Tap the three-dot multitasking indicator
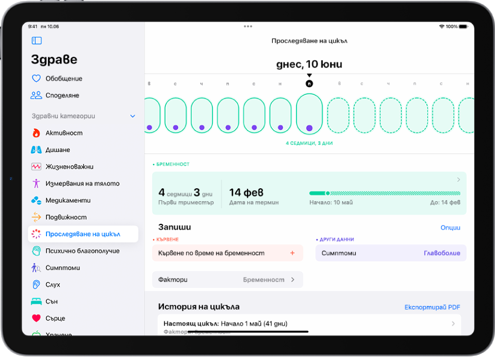 (x=248, y=26)
